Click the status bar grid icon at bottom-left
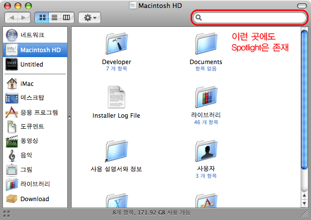This screenshot has height=220, width=311. [6, 214]
